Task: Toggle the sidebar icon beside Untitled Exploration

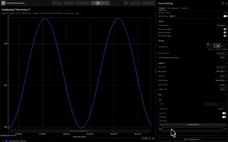Action: tap(3, 3)
